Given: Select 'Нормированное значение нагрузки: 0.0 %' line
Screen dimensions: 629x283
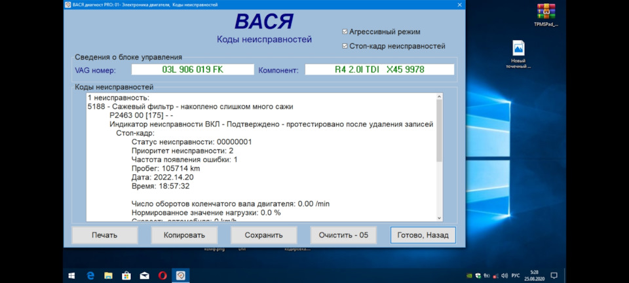Looking at the screenshot, I should [x=206, y=212].
